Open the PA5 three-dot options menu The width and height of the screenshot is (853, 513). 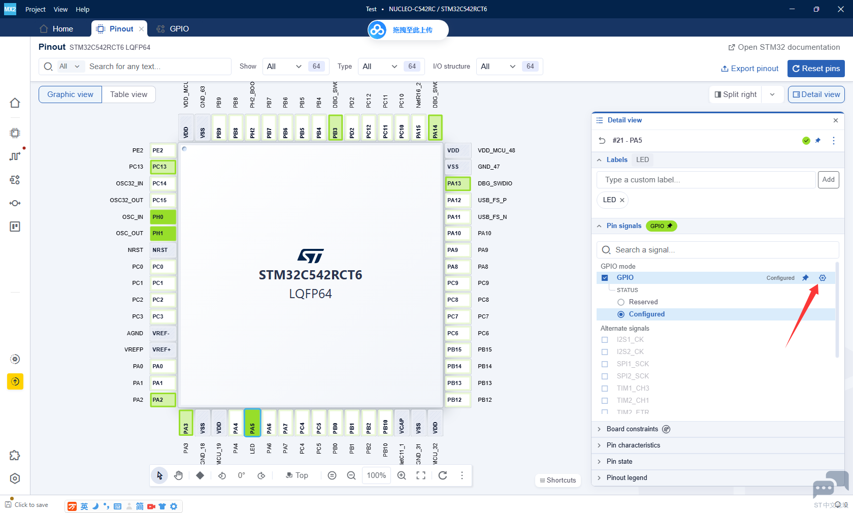pos(834,141)
